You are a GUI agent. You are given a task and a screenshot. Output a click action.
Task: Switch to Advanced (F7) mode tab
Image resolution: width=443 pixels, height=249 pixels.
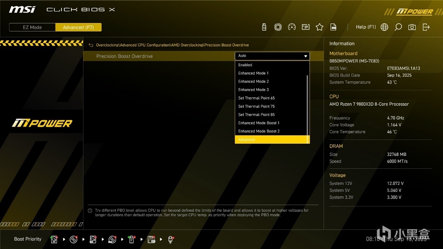78,27
